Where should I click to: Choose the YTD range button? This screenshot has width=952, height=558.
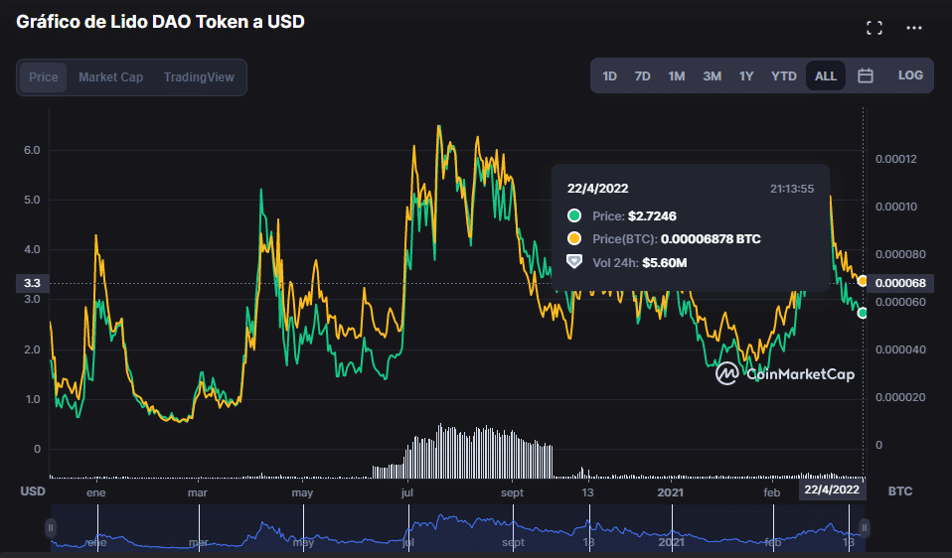783,75
